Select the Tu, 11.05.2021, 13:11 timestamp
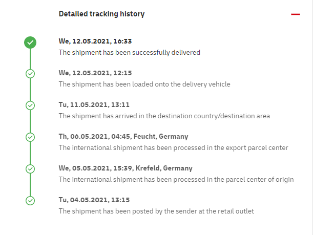This screenshot has width=313, height=235. 94,105
